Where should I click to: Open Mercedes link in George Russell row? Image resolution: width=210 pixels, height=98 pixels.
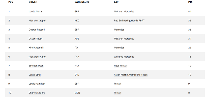click(x=119, y=30)
